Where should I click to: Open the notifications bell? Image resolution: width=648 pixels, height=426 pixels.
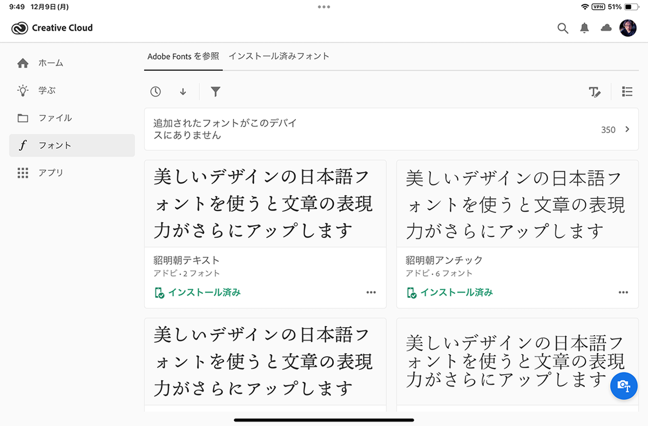tap(584, 29)
